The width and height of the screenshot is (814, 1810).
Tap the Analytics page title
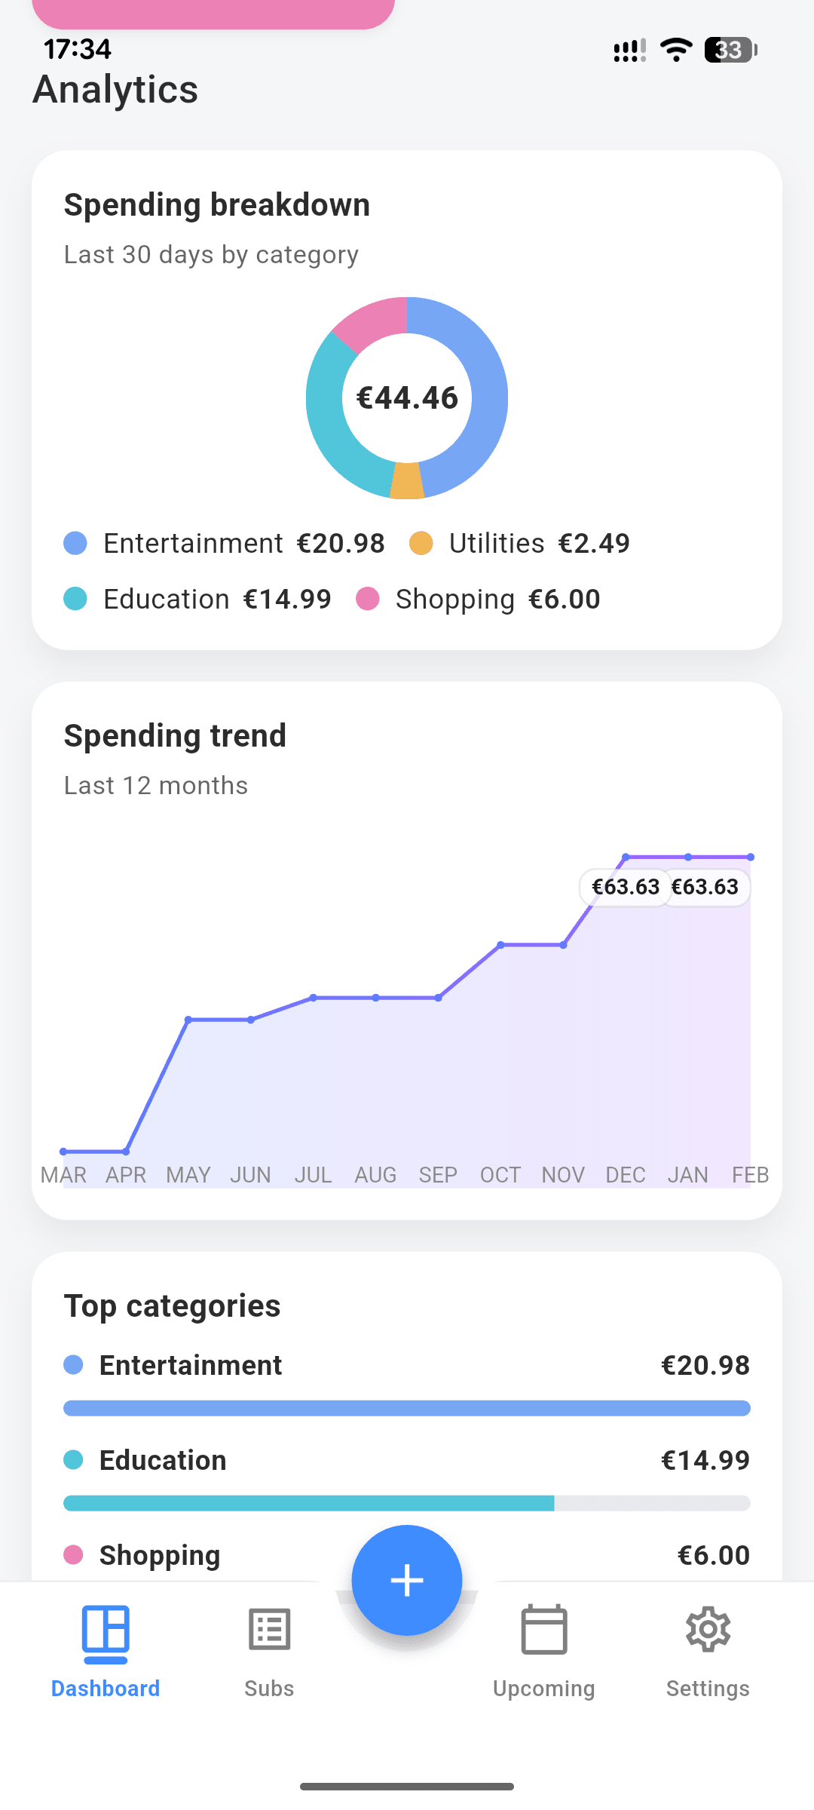[115, 90]
